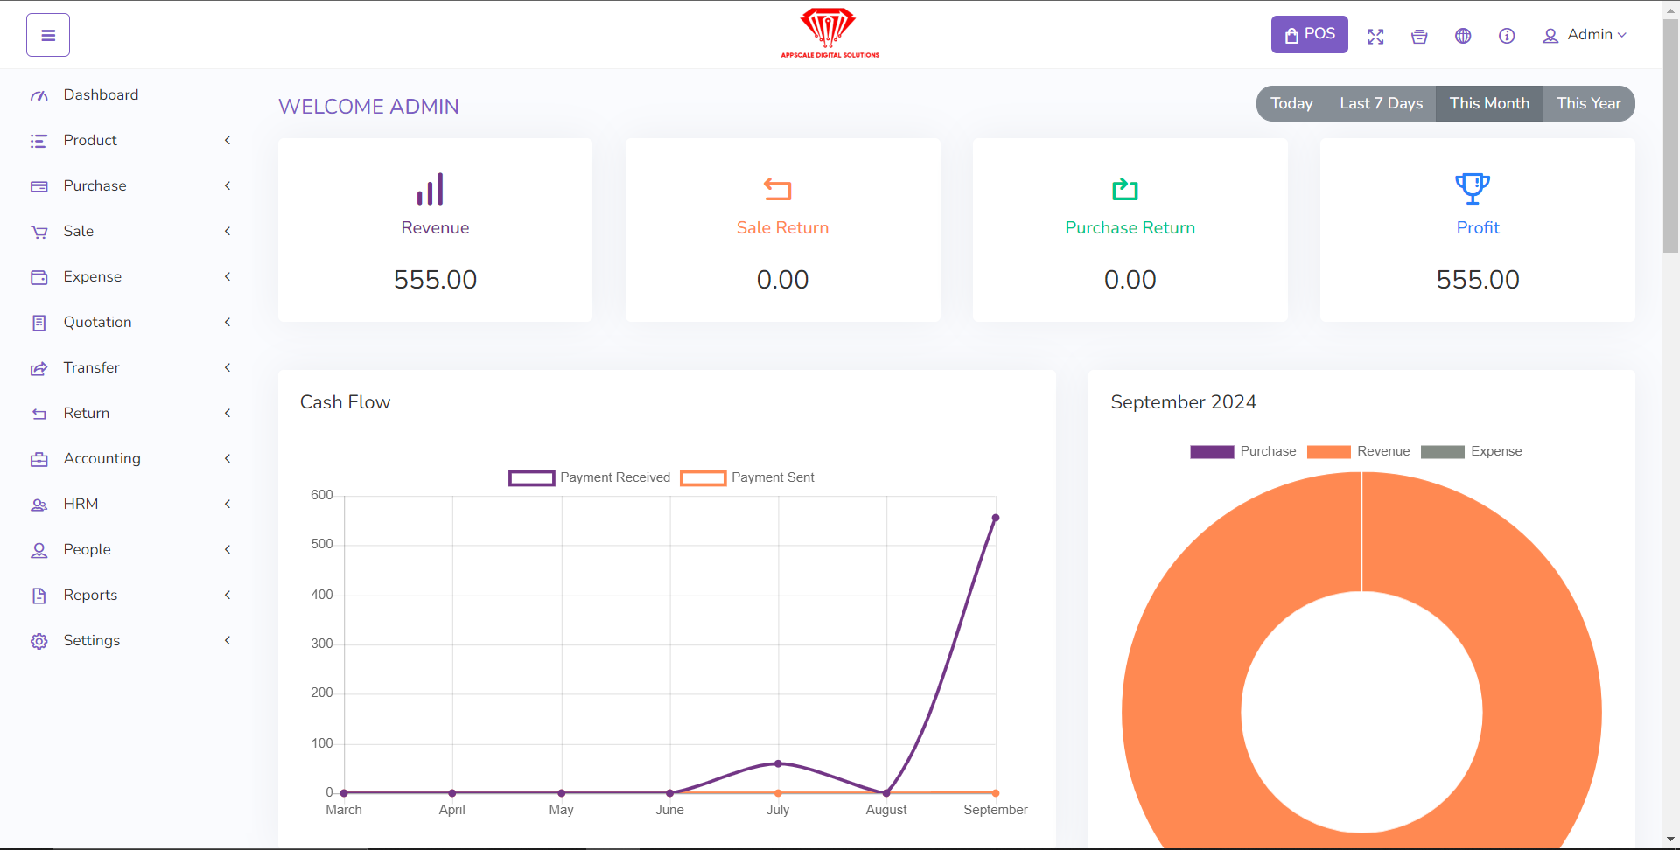
Task: Switch to the Today filter
Action: pos(1291,103)
